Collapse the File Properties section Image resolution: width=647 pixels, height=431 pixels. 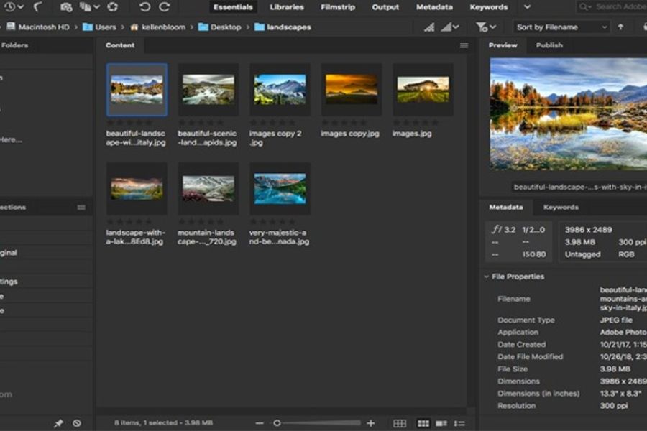[x=485, y=277]
